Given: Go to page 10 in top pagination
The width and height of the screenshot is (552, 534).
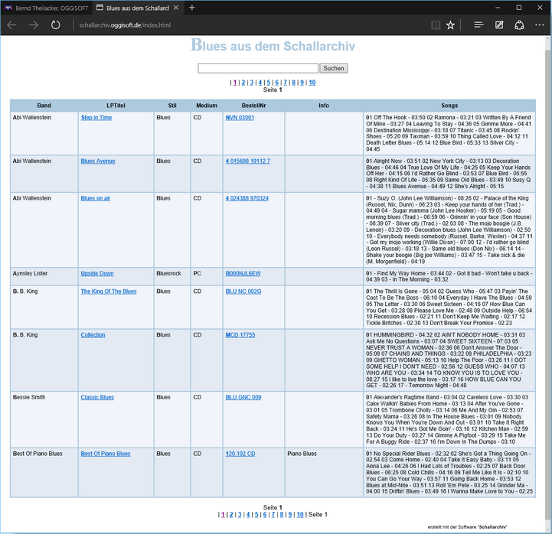Looking at the screenshot, I should pyautogui.click(x=312, y=83).
